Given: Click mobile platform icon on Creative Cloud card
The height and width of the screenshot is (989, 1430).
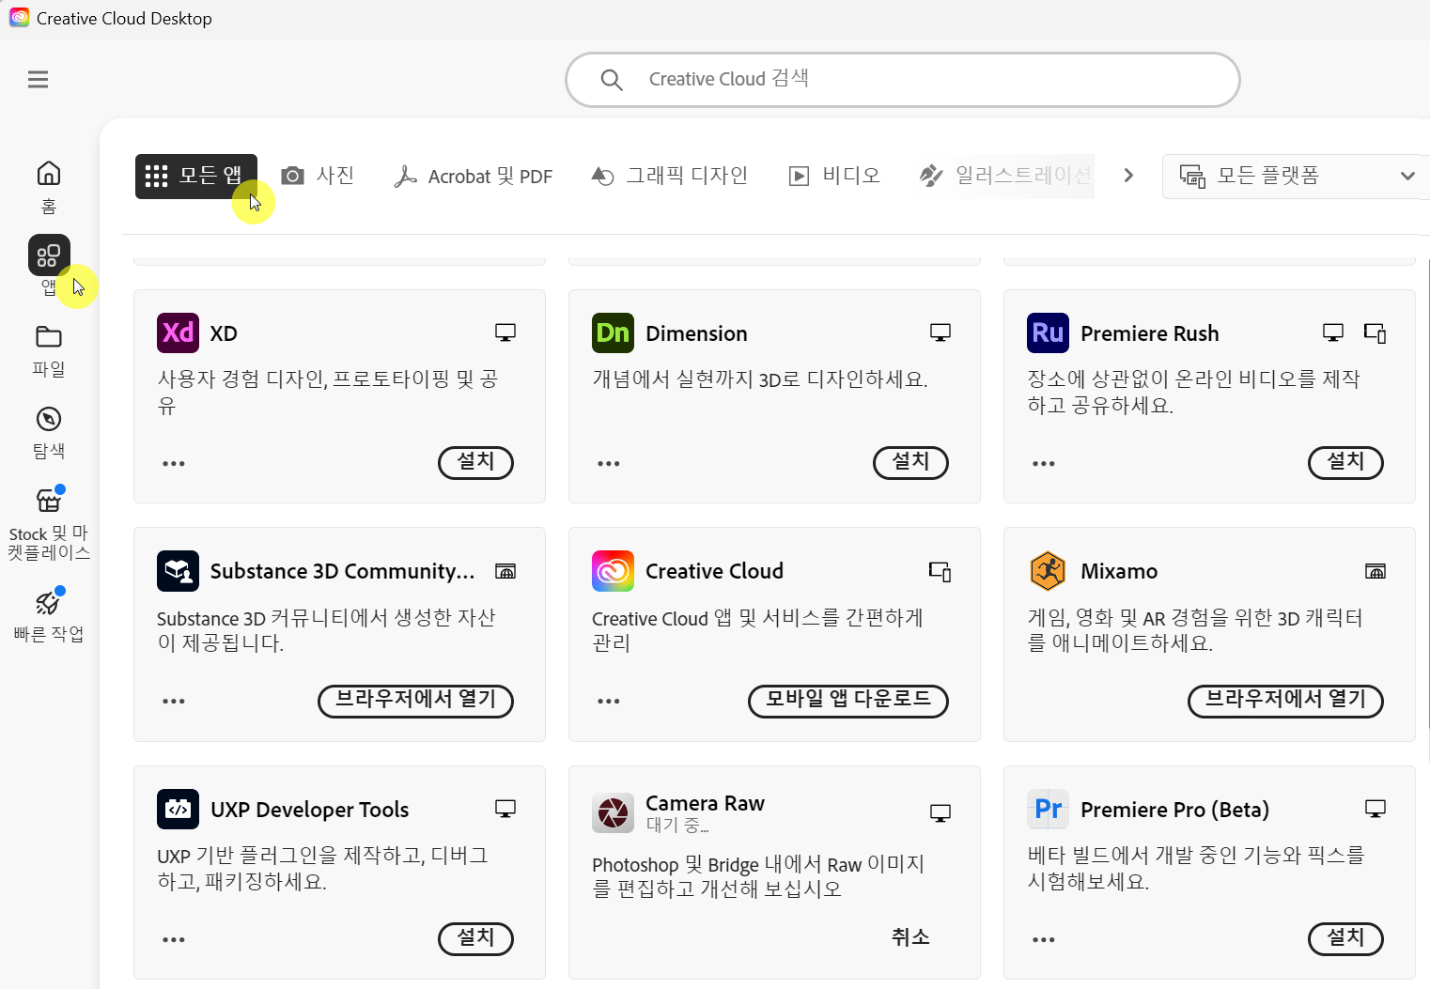Looking at the screenshot, I should pos(940,571).
